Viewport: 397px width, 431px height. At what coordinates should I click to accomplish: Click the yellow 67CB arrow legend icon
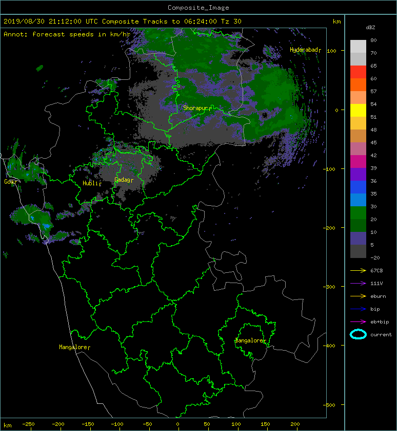358,271
